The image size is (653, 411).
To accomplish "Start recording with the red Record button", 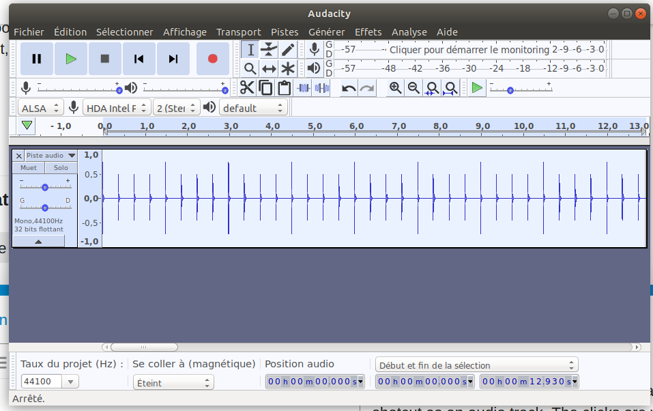I will (x=212, y=59).
